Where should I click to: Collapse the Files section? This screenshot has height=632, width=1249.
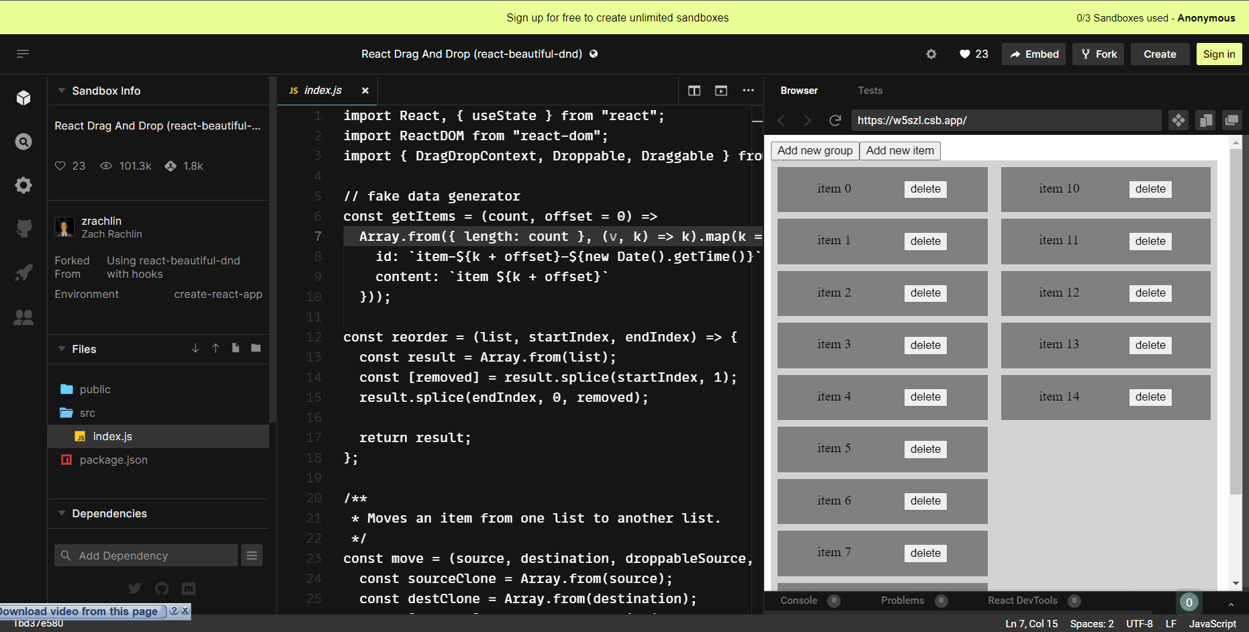point(62,349)
